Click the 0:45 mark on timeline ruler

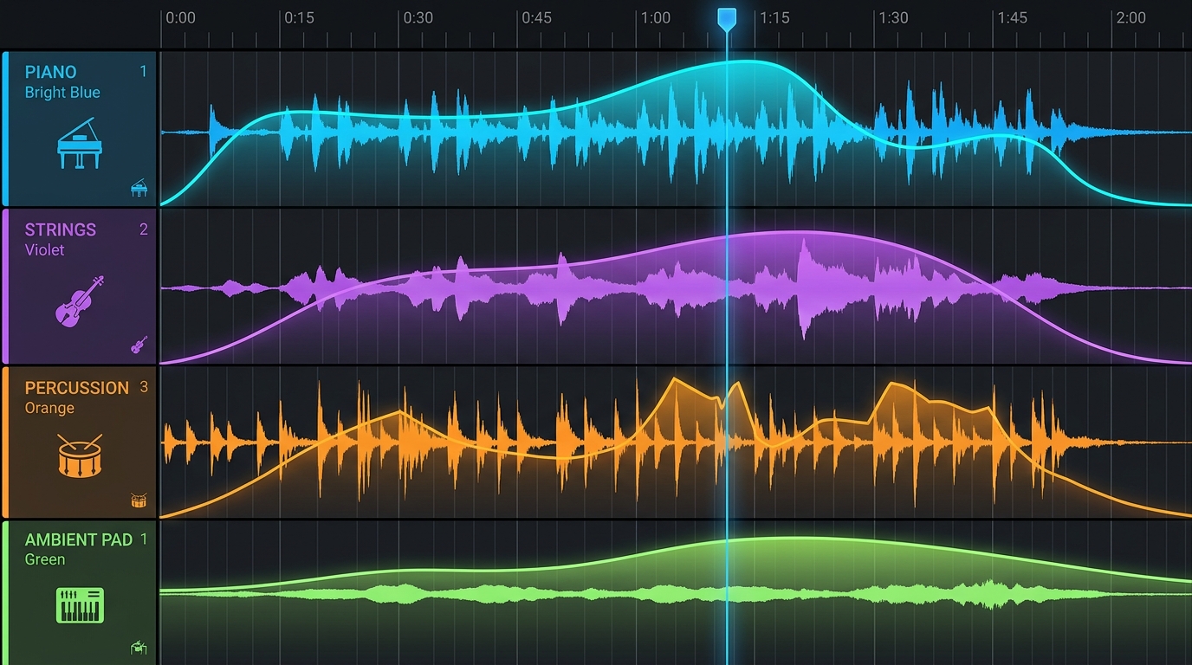click(x=537, y=17)
